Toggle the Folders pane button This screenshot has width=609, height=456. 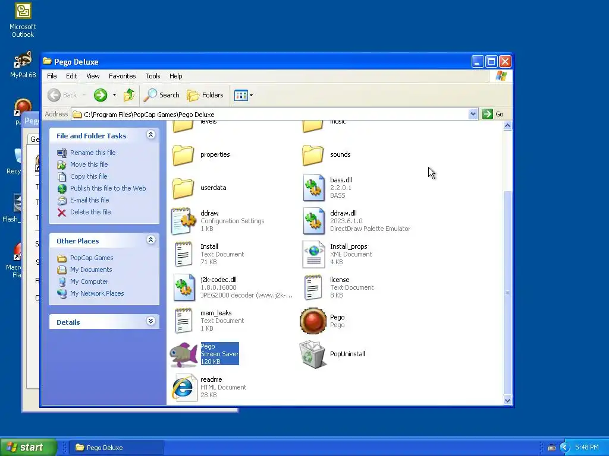[x=205, y=95]
